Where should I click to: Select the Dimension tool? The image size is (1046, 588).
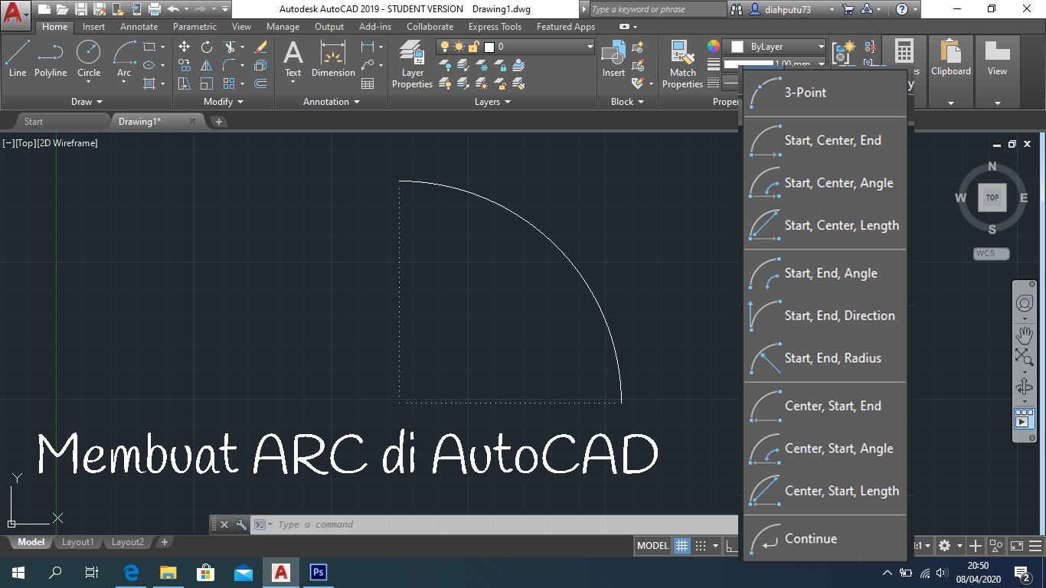point(333,59)
